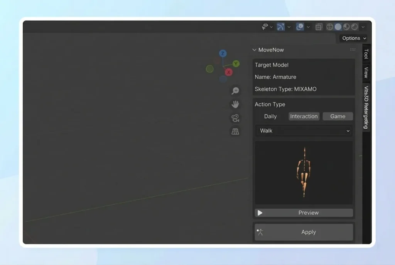Open the Options dropdown

(x=354, y=38)
